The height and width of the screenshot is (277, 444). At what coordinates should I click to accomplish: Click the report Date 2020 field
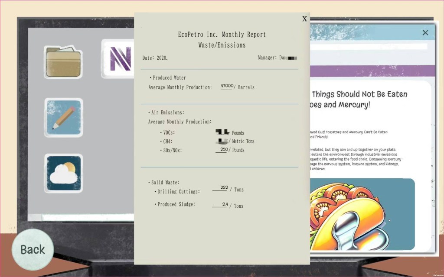[x=155, y=58]
